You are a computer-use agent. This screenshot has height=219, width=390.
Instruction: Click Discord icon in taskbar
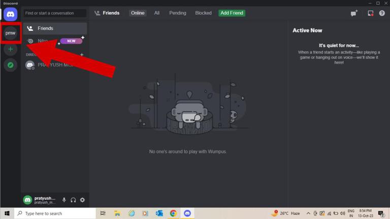point(187,213)
